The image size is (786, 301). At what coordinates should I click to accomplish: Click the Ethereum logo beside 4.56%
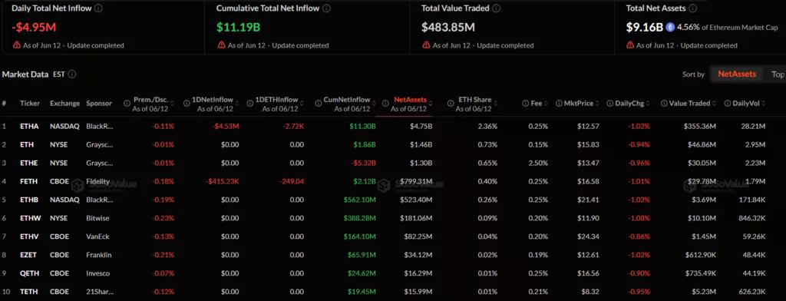click(x=670, y=28)
